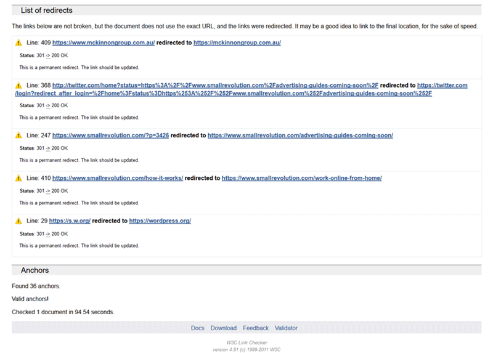Viewport: 493px width, 353px height.
Task: Click Status 301 -> 200 OK under Line 368
Action: [x=44, y=105]
